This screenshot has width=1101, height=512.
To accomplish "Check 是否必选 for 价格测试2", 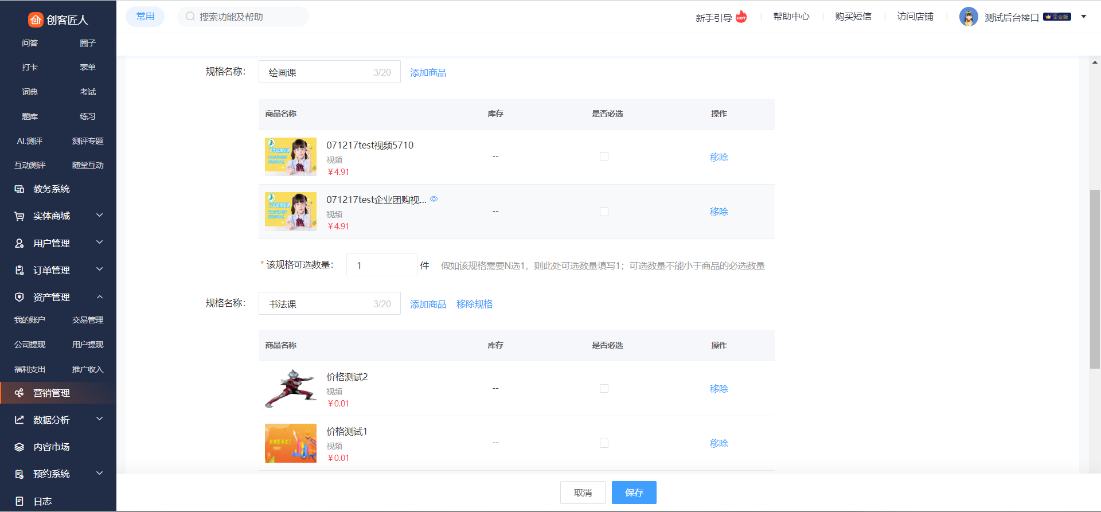I will tap(604, 388).
